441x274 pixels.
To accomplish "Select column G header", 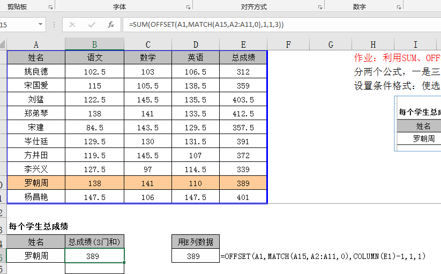I will [x=331, y=44].
